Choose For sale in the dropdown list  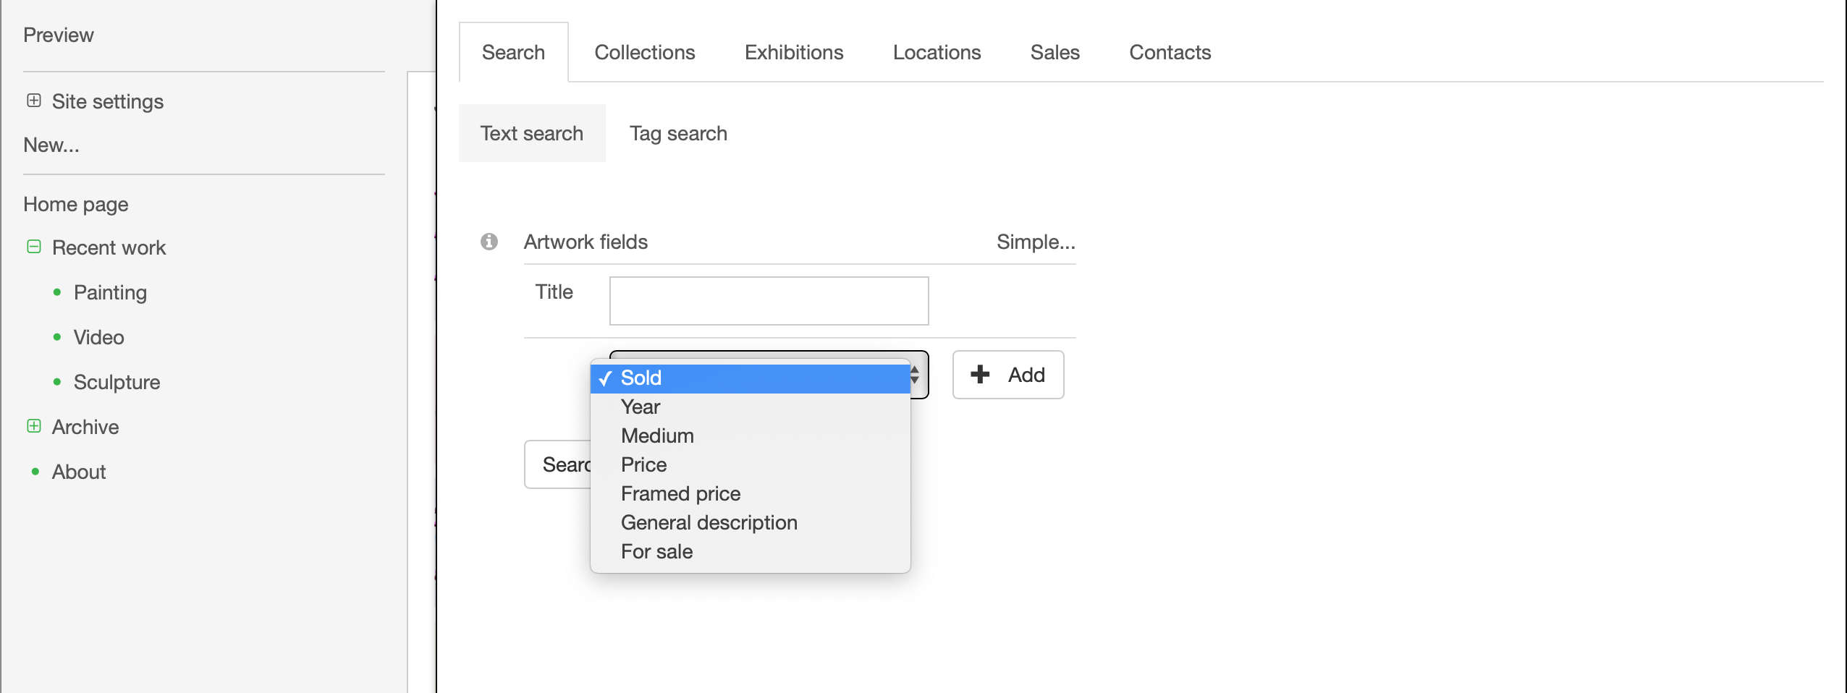coord(750,552)
